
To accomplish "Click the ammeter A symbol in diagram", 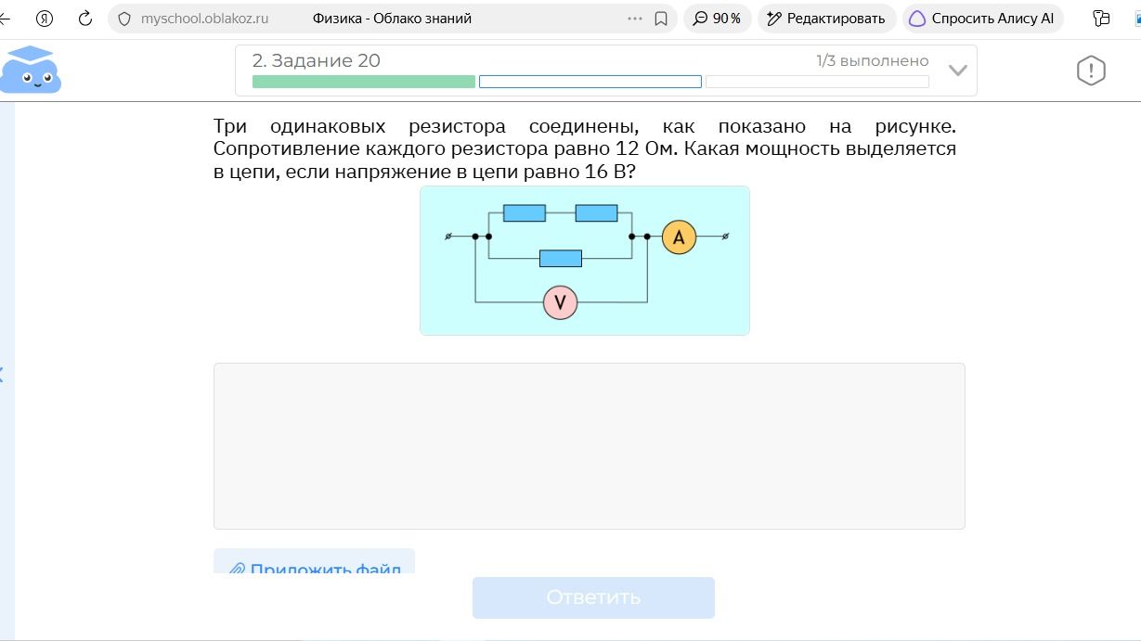I will [679, 237].
